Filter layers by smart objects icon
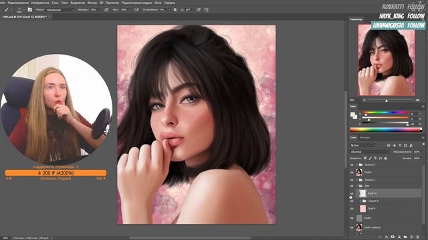This screenshot has height=240, width=428. pos(411,145)
